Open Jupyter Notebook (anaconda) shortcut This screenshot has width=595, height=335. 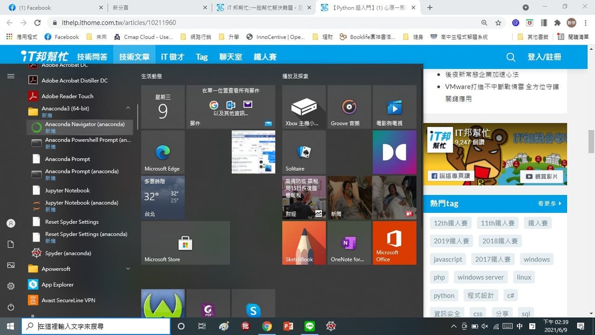click(x=80, y=206)
